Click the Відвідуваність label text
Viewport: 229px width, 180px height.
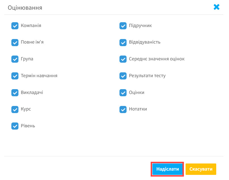(x=144, y=42)
